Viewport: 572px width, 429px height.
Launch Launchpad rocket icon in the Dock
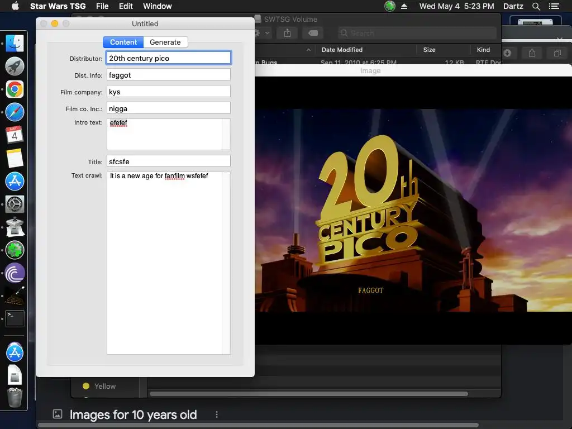pyautogui.click(x=15, y=66)
